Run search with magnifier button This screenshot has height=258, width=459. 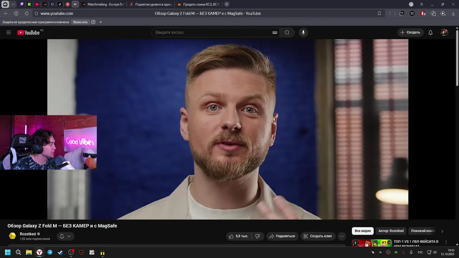[287, 32]
